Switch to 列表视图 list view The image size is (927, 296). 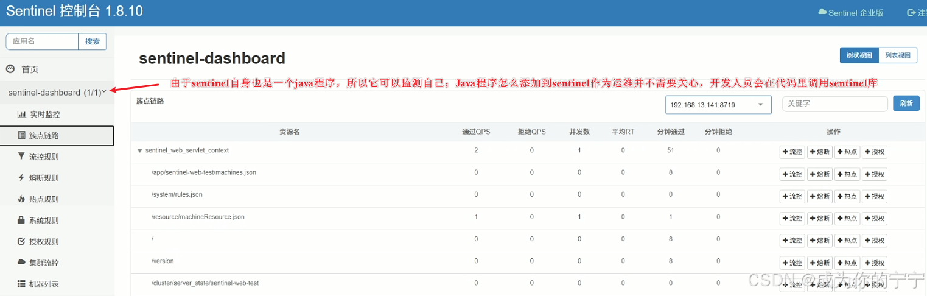pyautogui.click(x=898, y=55)
